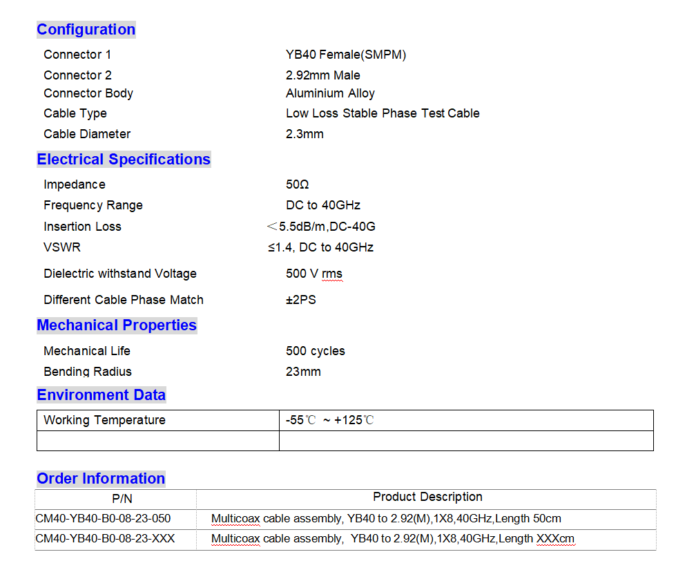Click the VSWR label
The height and width of the screenshot is (570, 676).
[62, 247]
